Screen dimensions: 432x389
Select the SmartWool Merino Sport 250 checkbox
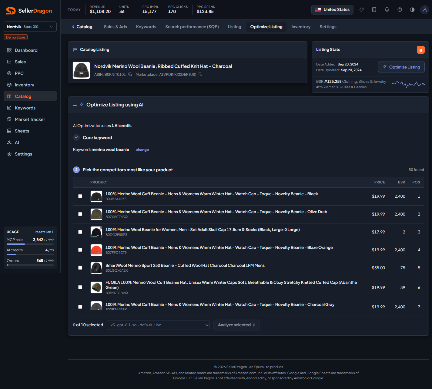pos(80,268)
